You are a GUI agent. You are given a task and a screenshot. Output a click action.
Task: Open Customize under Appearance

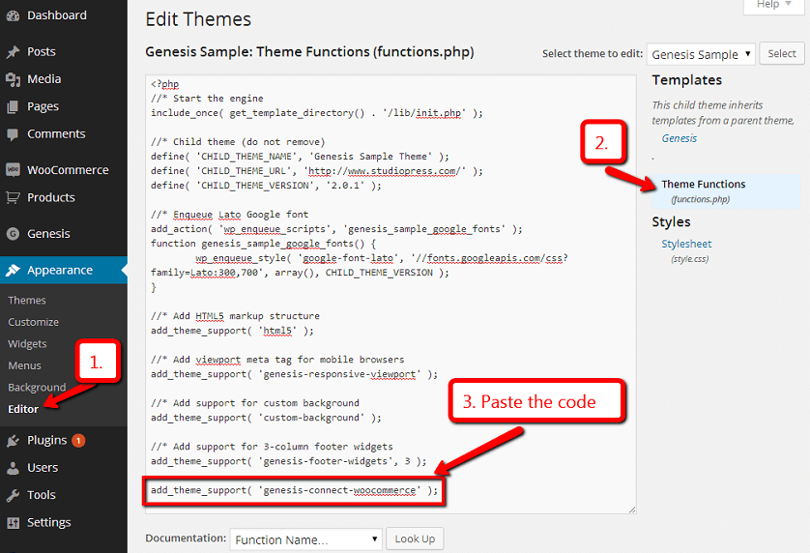(33, 322)
